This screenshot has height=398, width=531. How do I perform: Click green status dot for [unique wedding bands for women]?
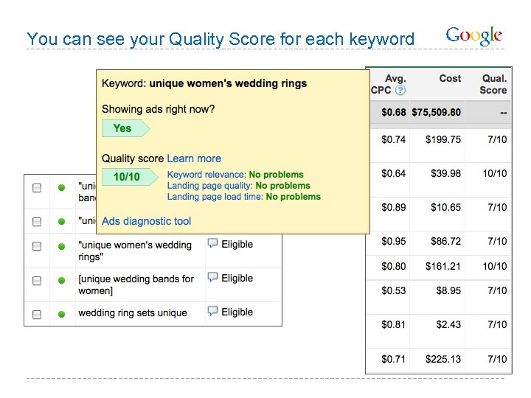pos(62,281)
